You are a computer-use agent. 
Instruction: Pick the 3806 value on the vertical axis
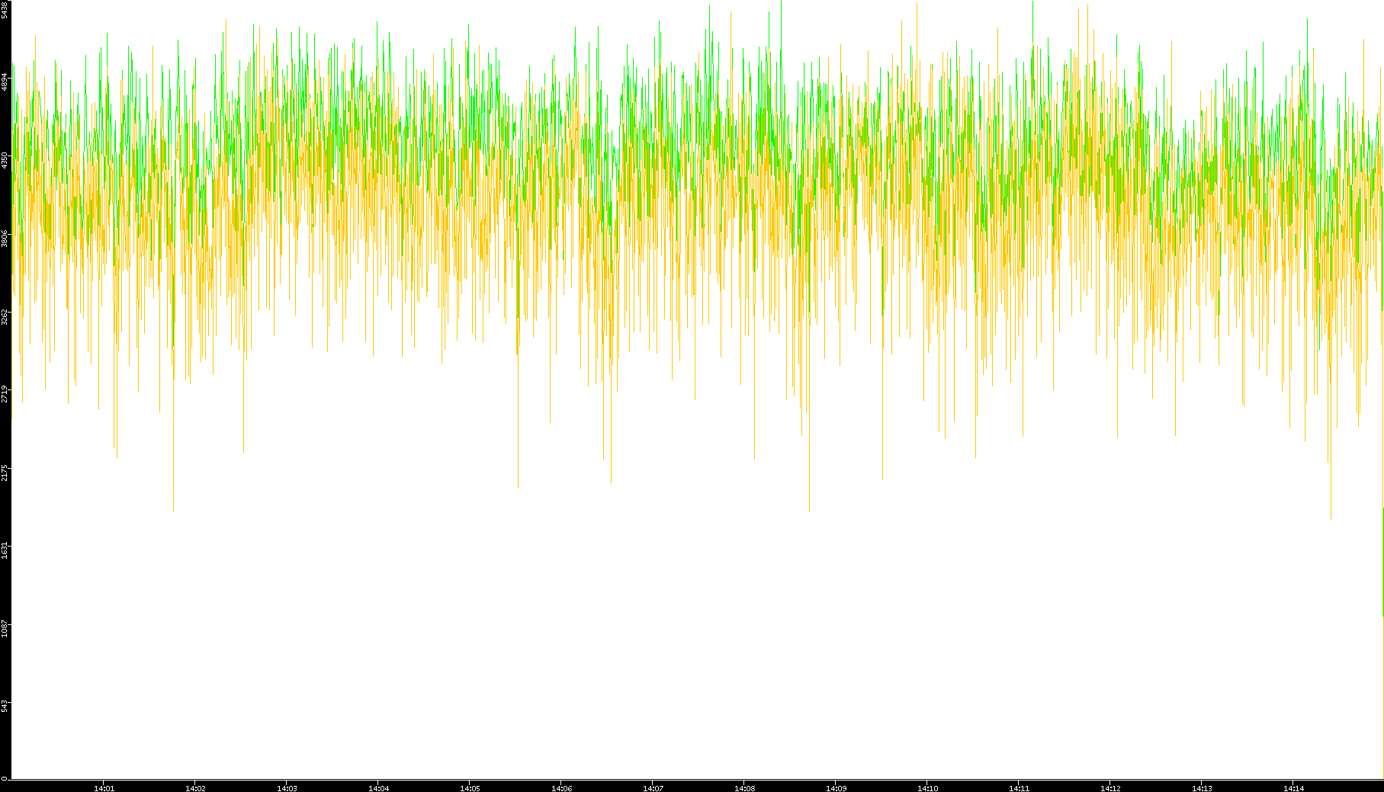coord(5,238)
